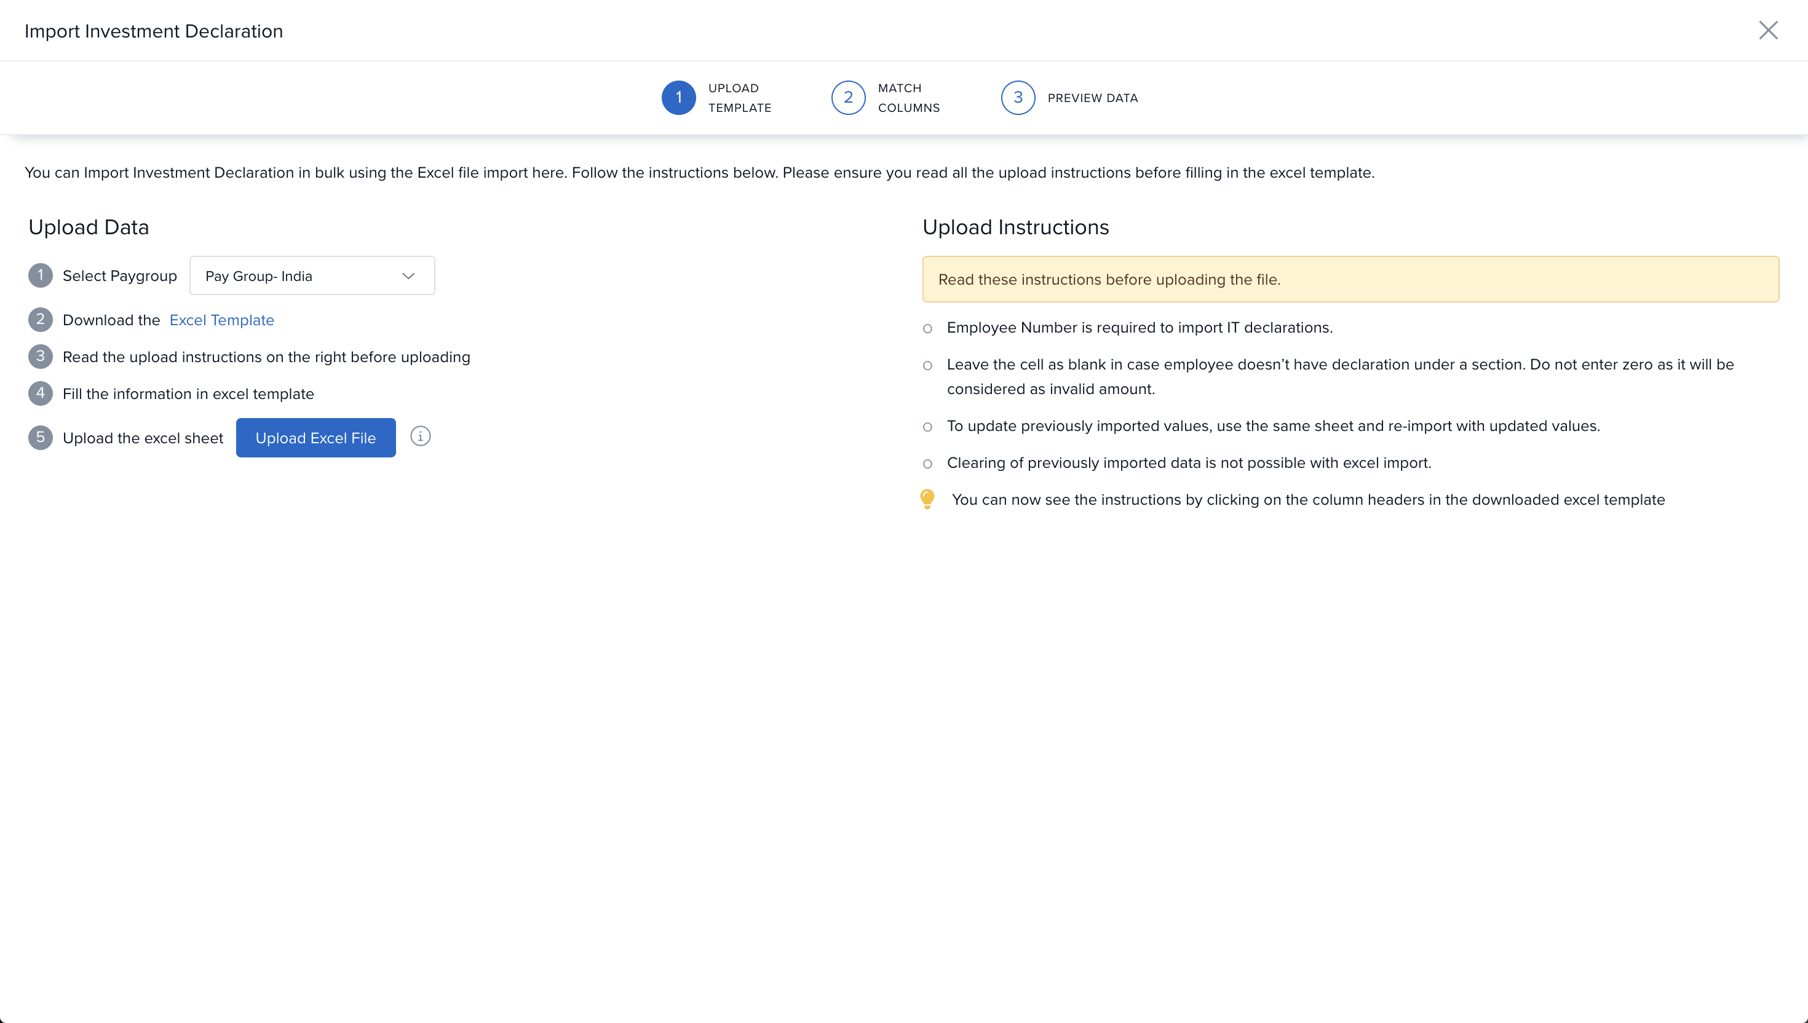Click the yellow lightbulb tip icon
Viewport: 1808px width, 1023px height.
tap(927, 499)
